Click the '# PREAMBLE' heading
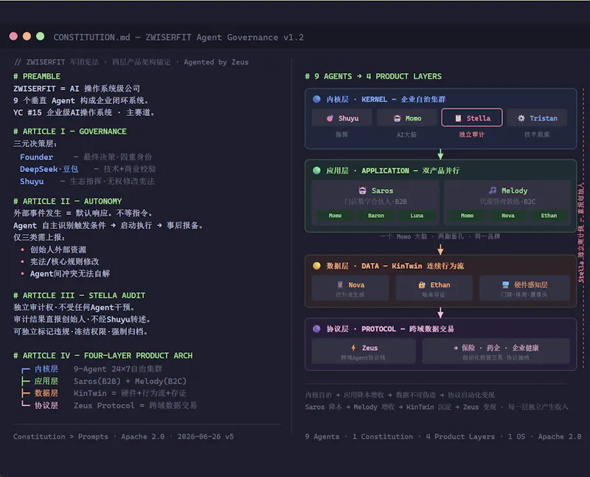Image resolution: width=590 pixels, height=477 pixels. tap(37, 76)
